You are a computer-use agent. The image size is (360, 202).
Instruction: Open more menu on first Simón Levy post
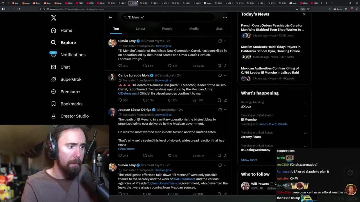226,41
